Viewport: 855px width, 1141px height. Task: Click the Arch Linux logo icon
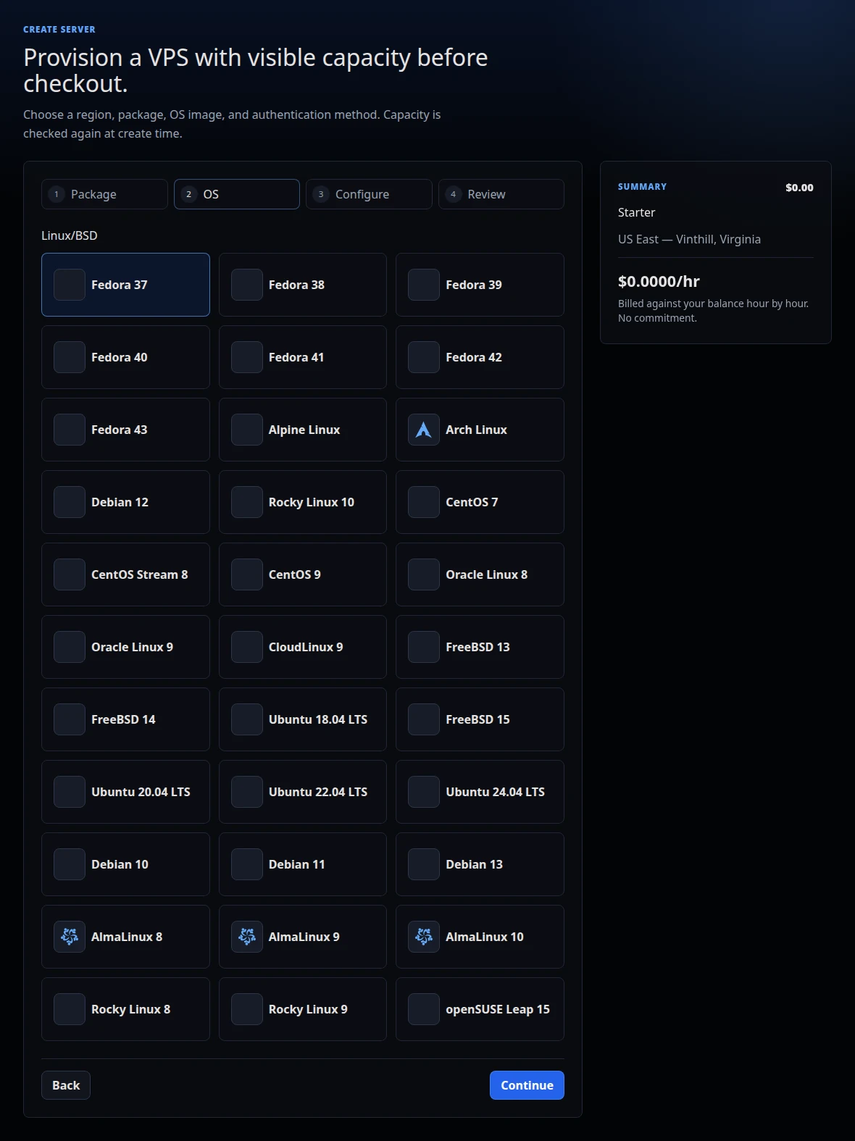[x=424, y=430]
